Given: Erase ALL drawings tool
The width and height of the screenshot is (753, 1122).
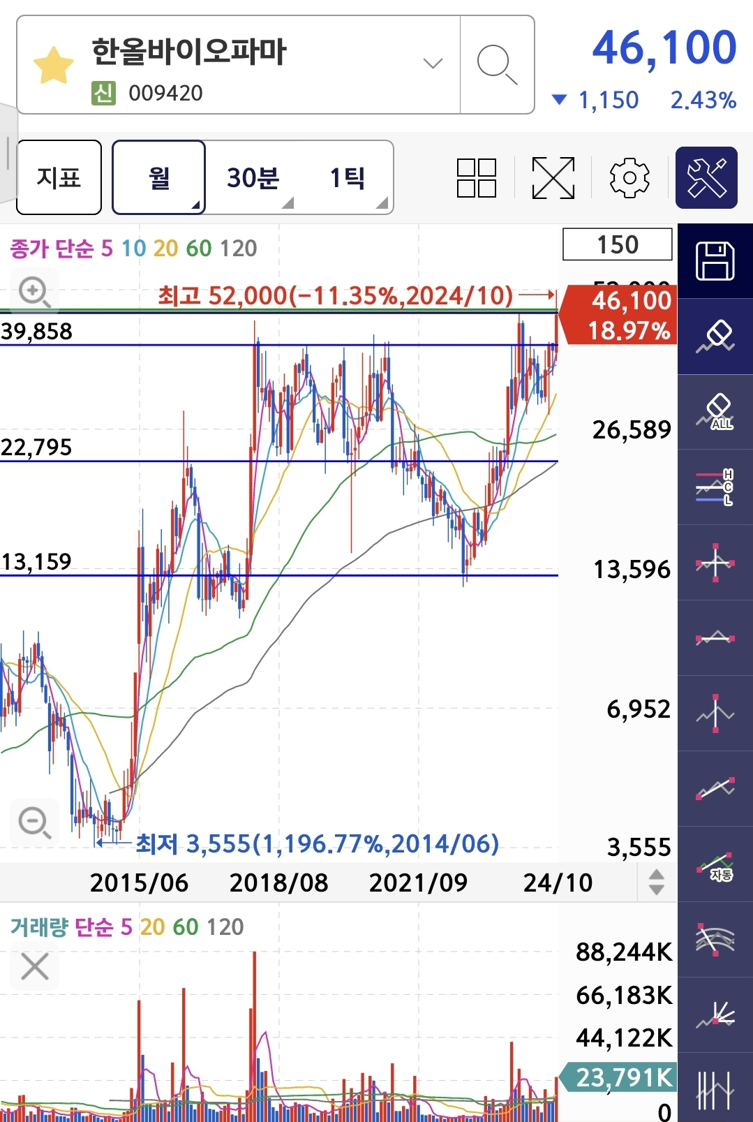Looking at the screenshot, I should click(x=715, y=412).
